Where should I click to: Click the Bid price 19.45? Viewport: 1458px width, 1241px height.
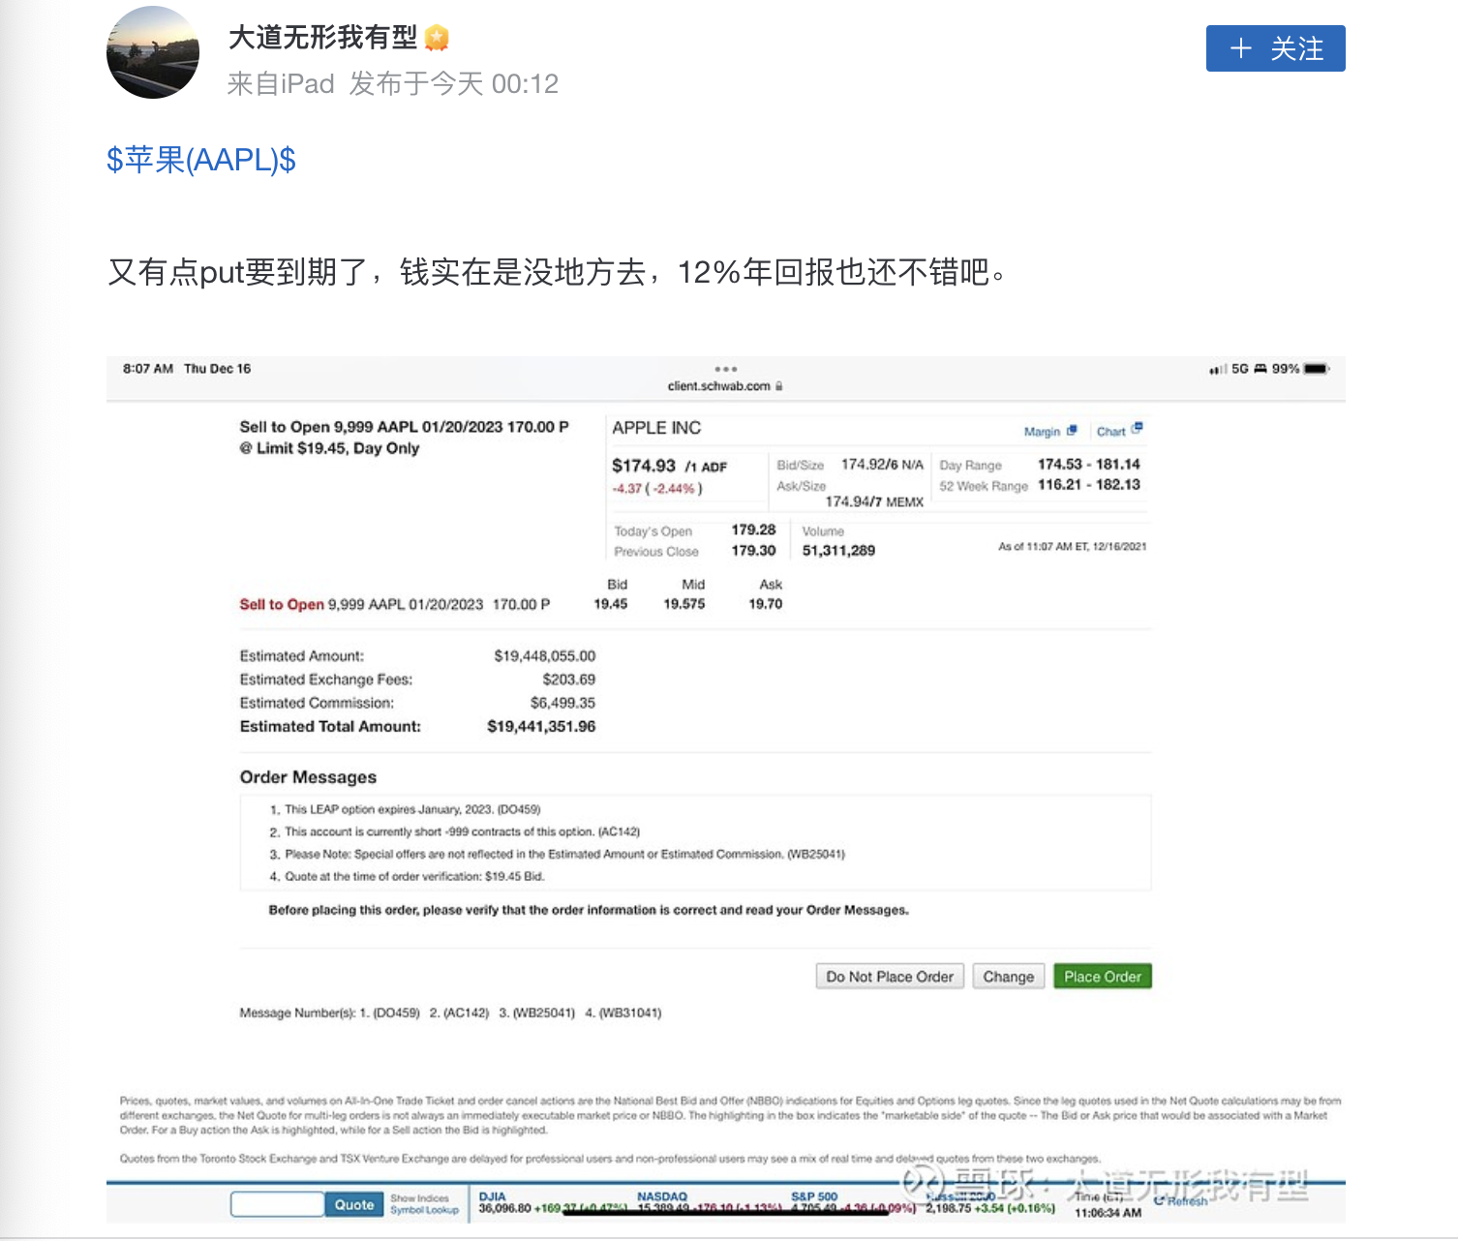point(611,604)
